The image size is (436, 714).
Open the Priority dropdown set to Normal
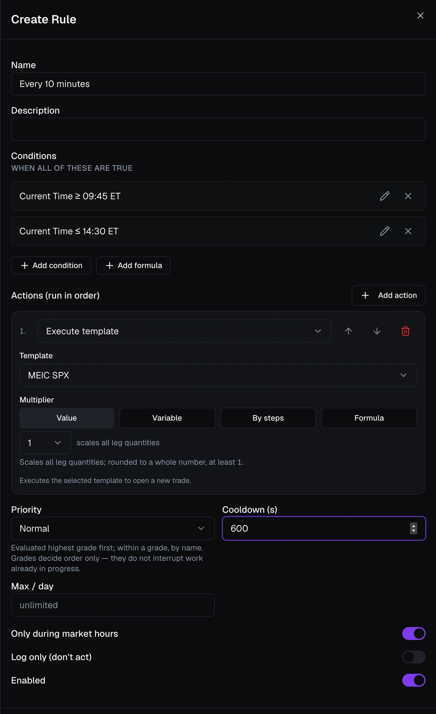pos(113,528)
